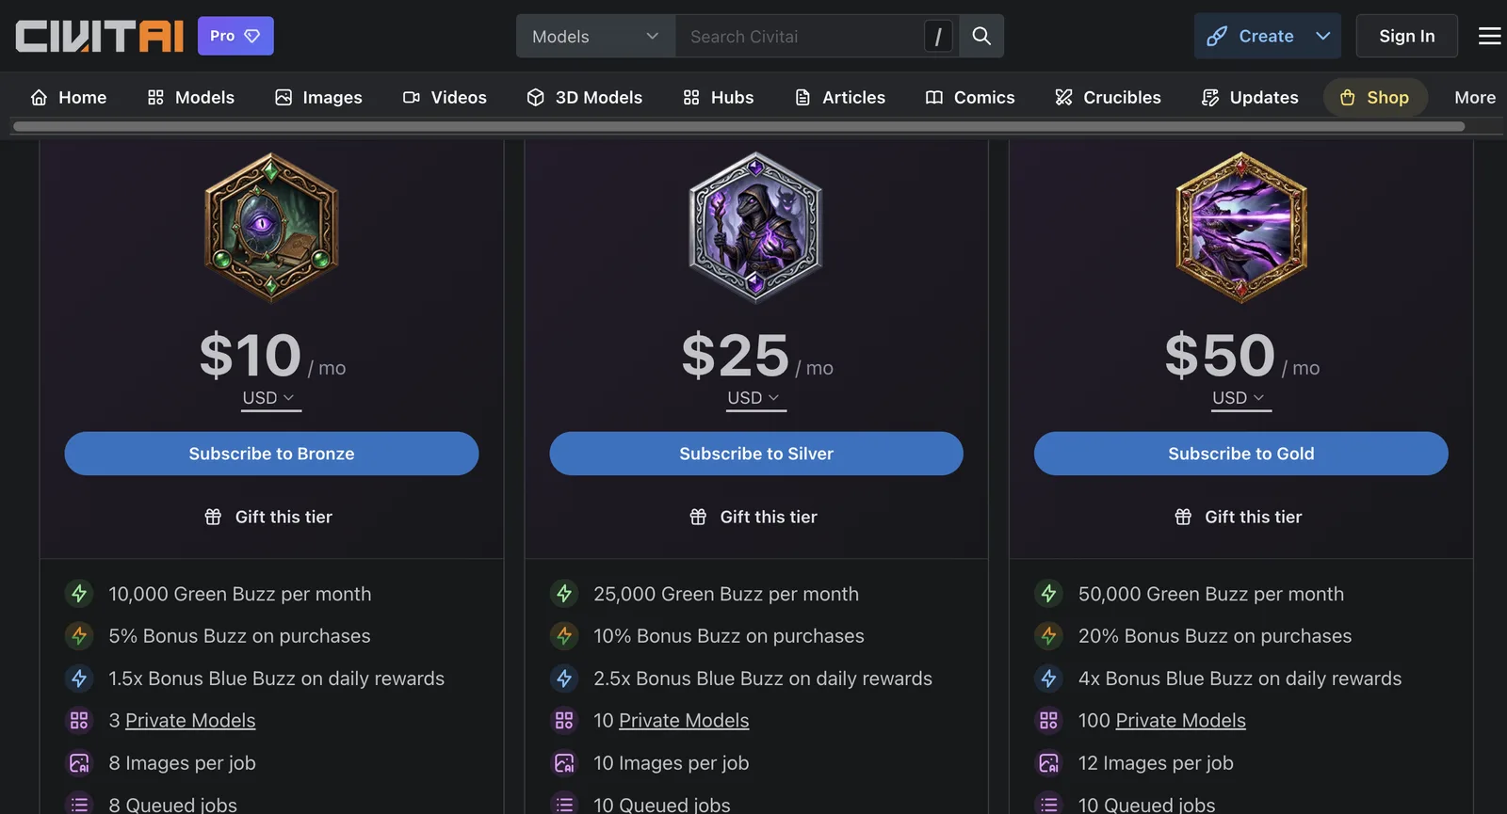
Task: Click the Silver tier badge image
Action: tap(756, 227)
